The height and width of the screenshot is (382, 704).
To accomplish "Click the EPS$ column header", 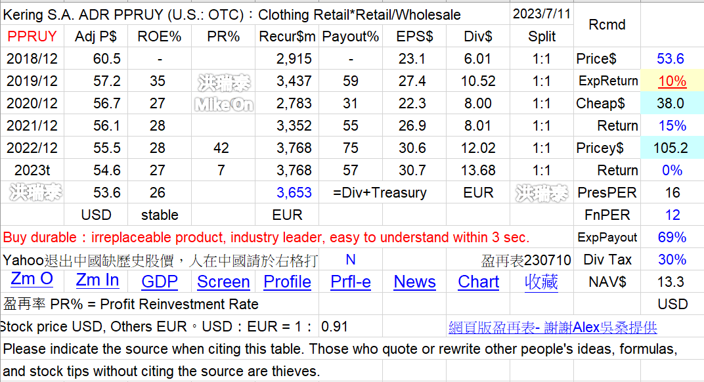I will click(x=414, y=36).
